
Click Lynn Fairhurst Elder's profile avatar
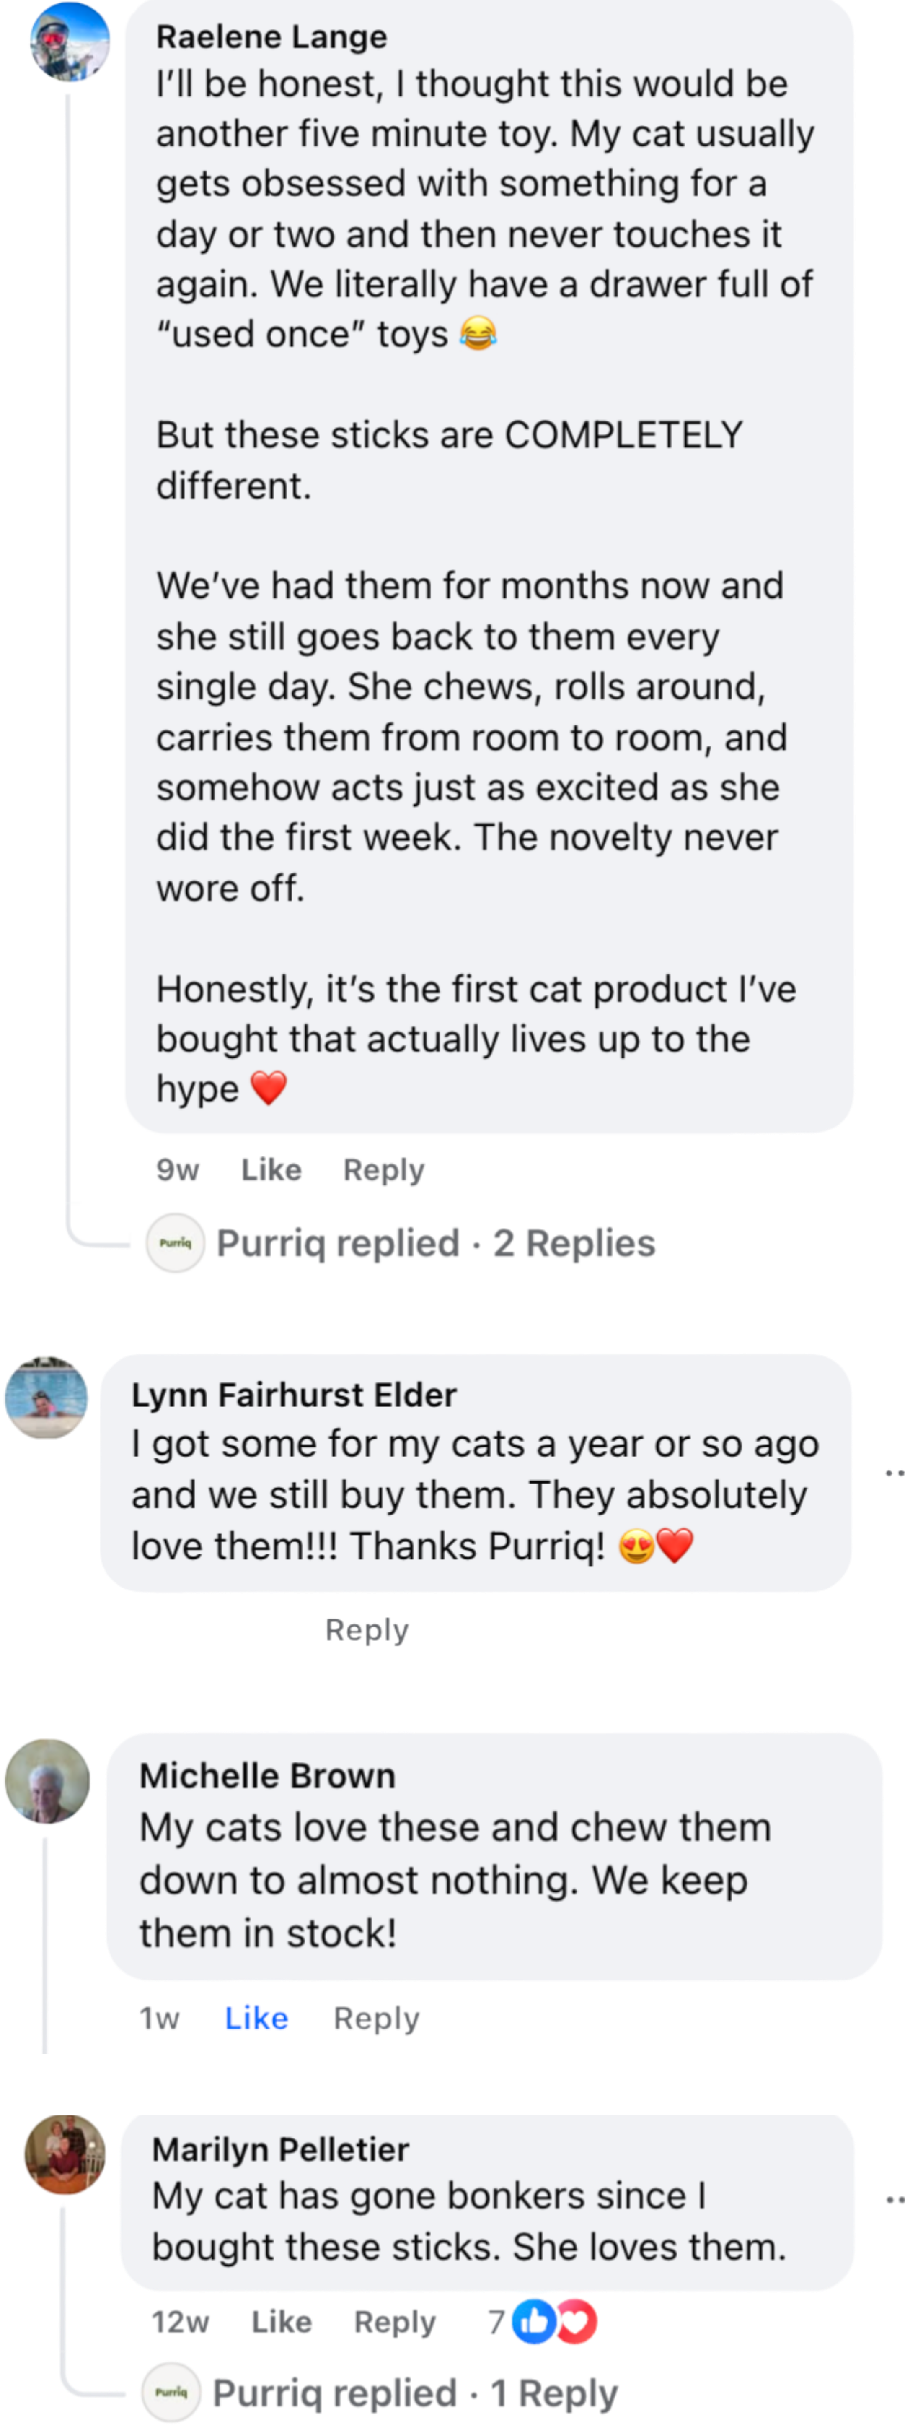click(x=46, y=1398)
